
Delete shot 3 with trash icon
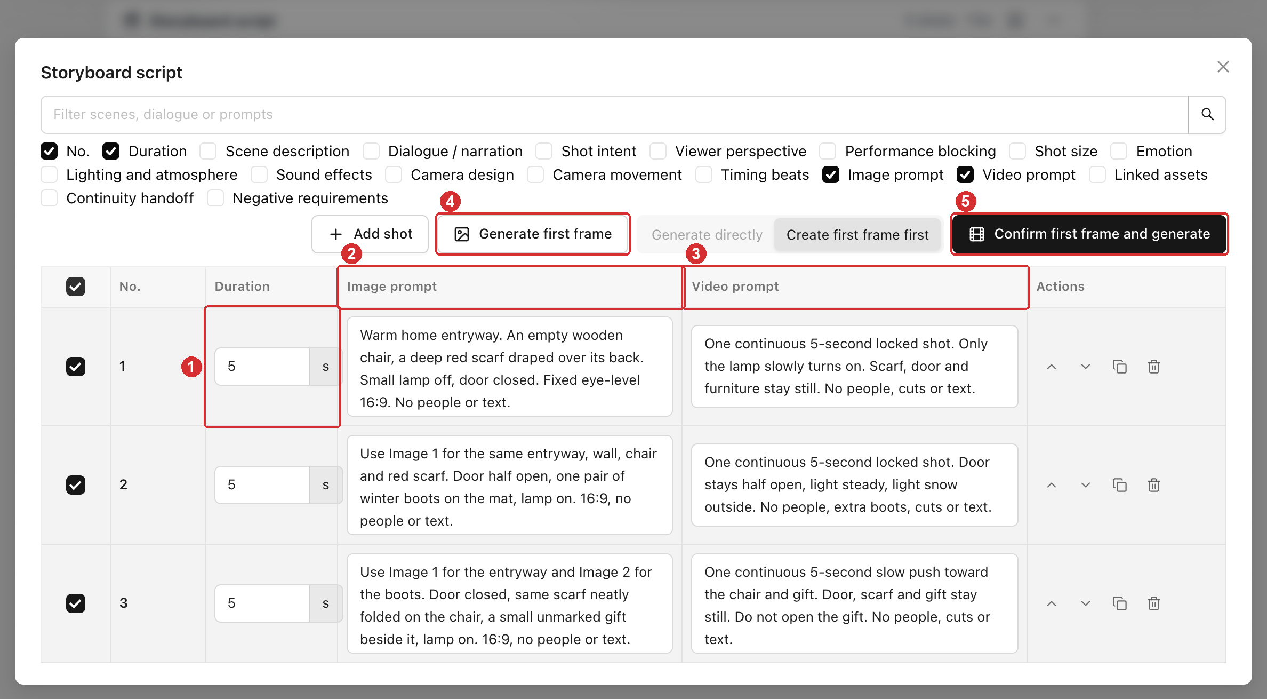[x=1154, y=603]
